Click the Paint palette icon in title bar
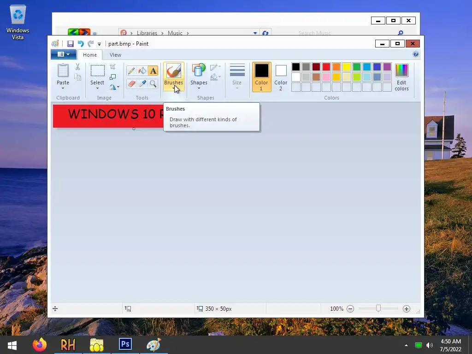This screenshot has height=354, width=472. click(x=55, y=44)
